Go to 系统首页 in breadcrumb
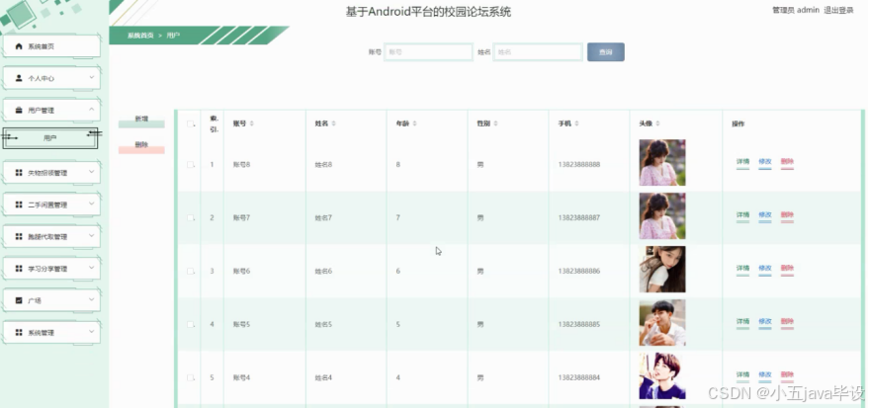 [140, 36]
